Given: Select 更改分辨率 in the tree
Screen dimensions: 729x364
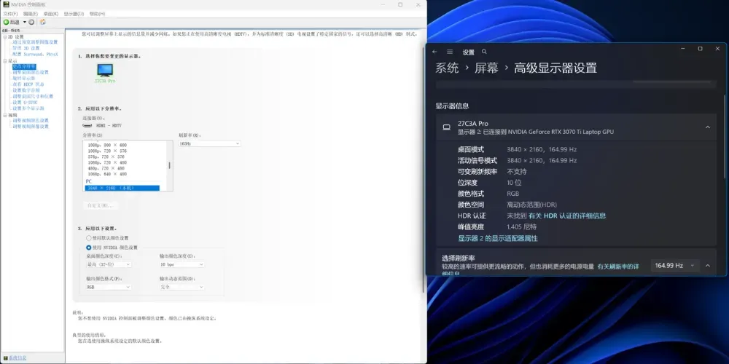Looking at the screenshot, I should click(24, 66).
